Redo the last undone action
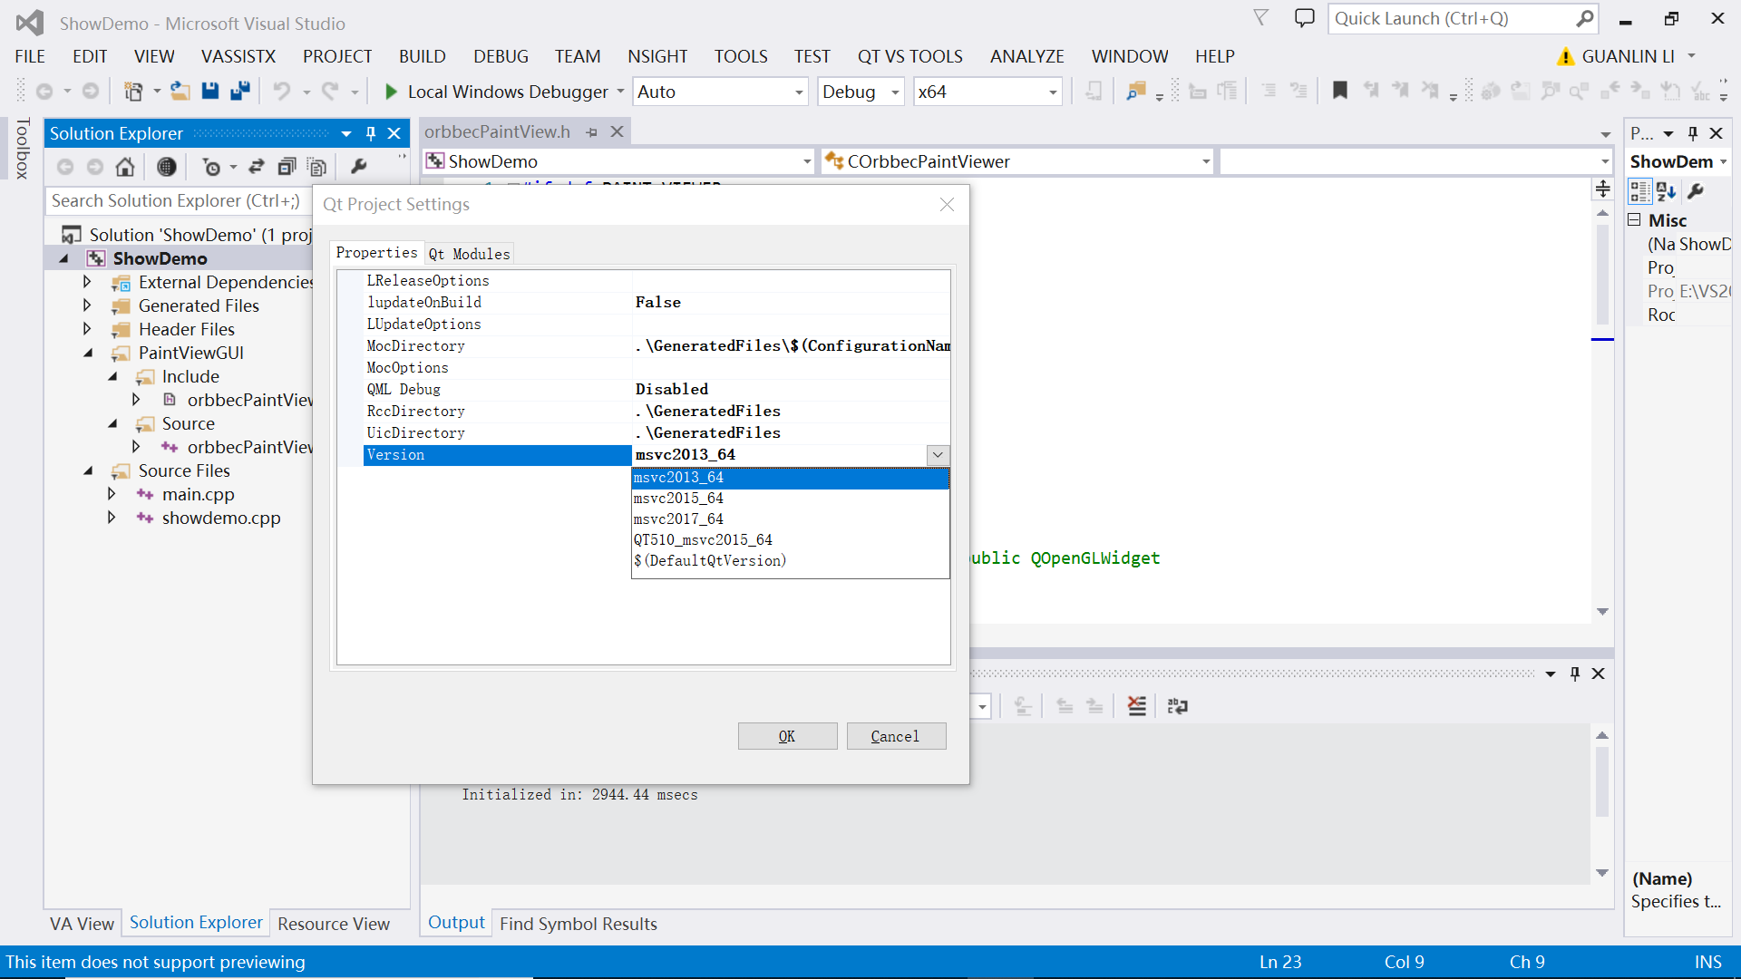The image size is (1741, 979). click(x=330, y=91)
